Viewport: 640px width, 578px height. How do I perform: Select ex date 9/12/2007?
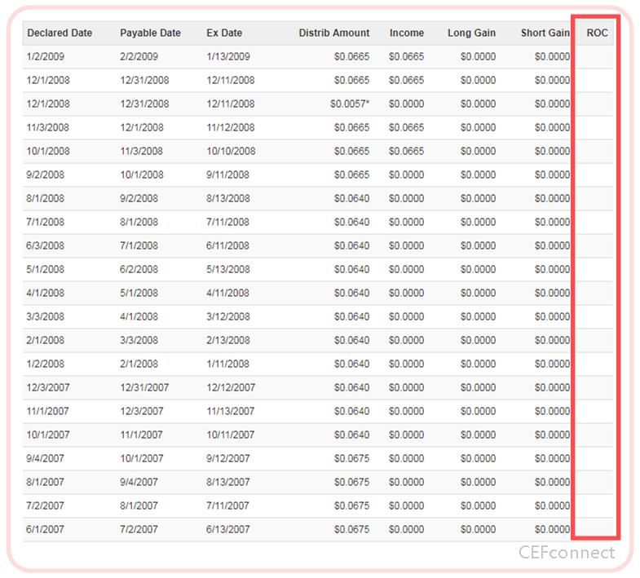(x=227, y=459)
